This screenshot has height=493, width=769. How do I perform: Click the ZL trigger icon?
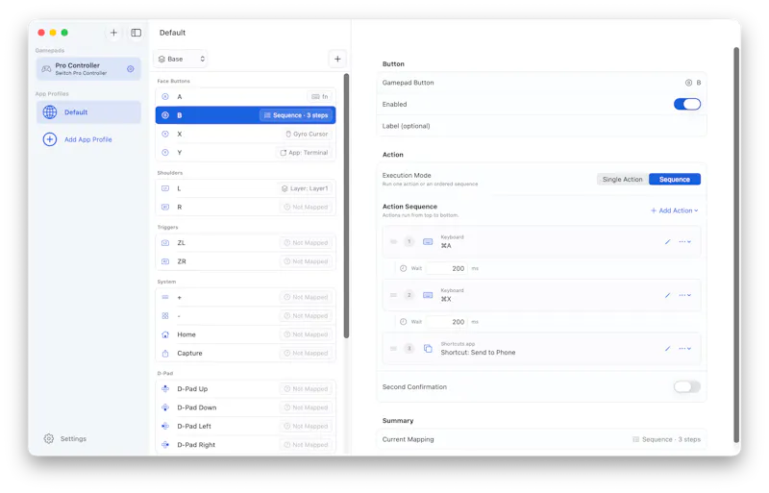165,243
